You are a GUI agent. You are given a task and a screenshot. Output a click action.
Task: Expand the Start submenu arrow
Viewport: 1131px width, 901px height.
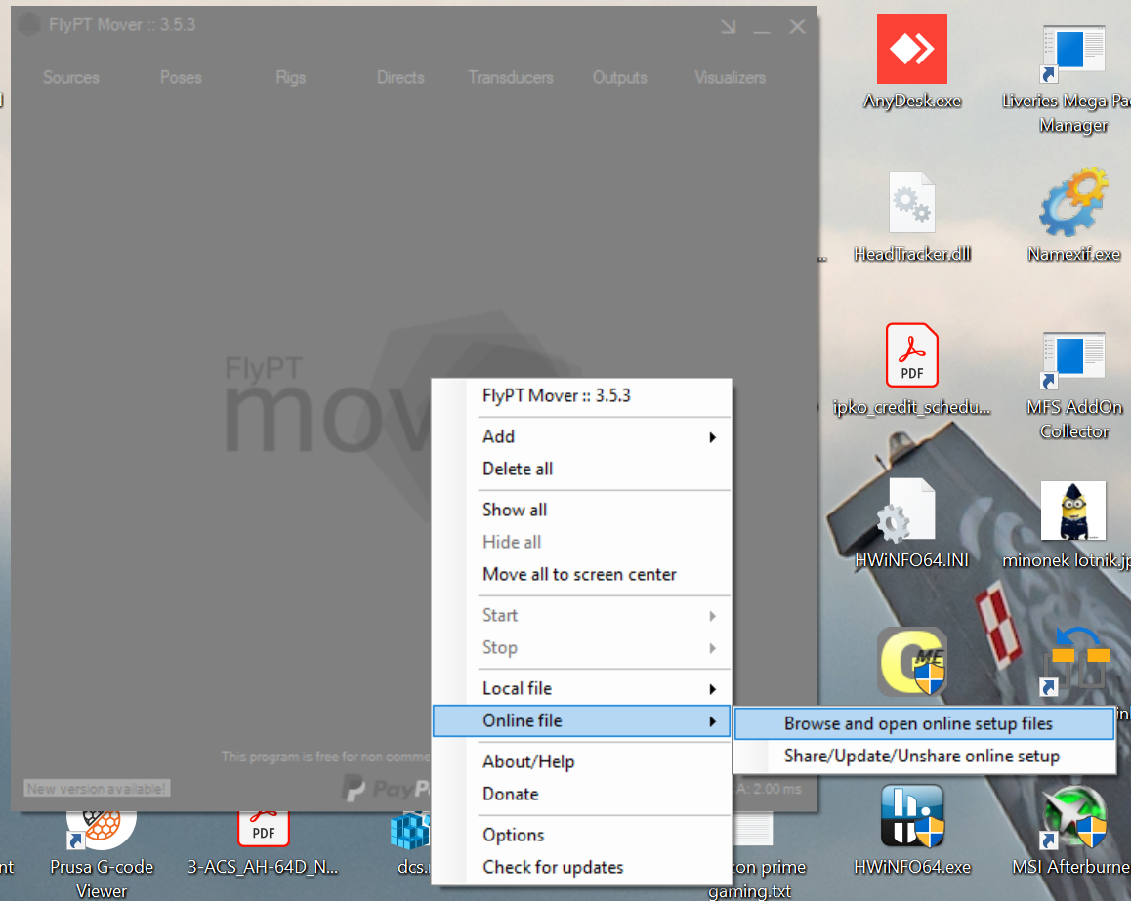712,616
